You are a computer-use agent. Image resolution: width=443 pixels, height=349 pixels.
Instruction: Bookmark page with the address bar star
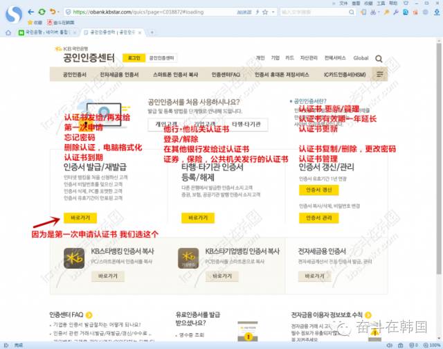[265, 12]
